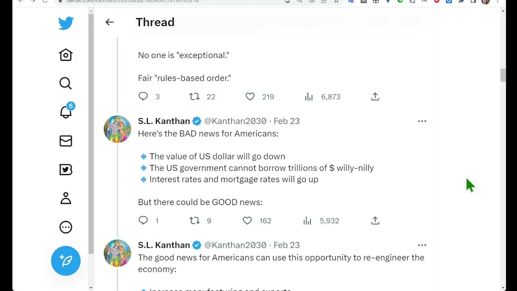Reply to the rules-based order tweet

point(143,97)
